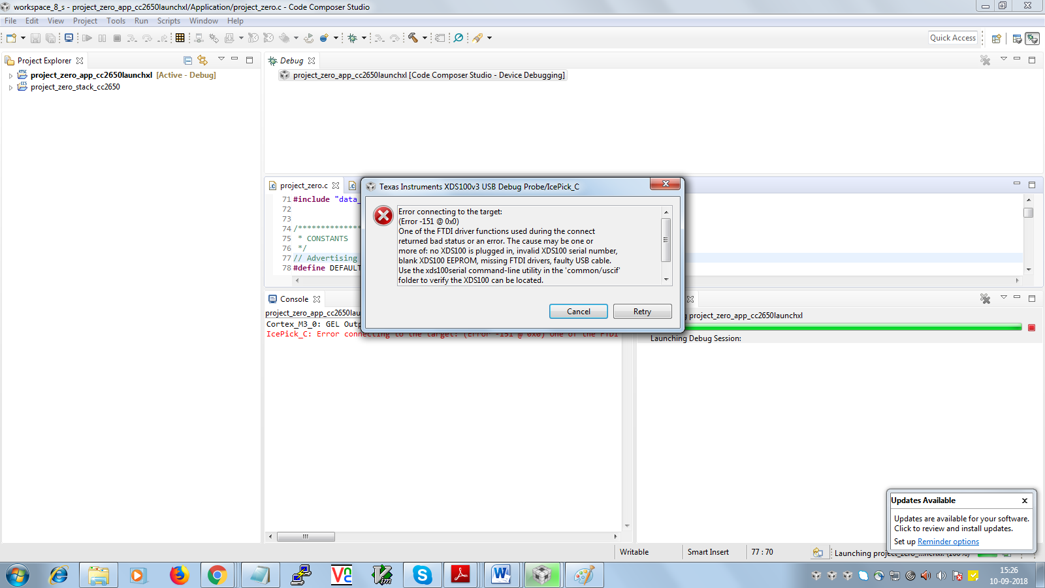The image size is (1045, 588).
Task: Click the Retry button in the error dialog
Action: [x=643, y=312]
